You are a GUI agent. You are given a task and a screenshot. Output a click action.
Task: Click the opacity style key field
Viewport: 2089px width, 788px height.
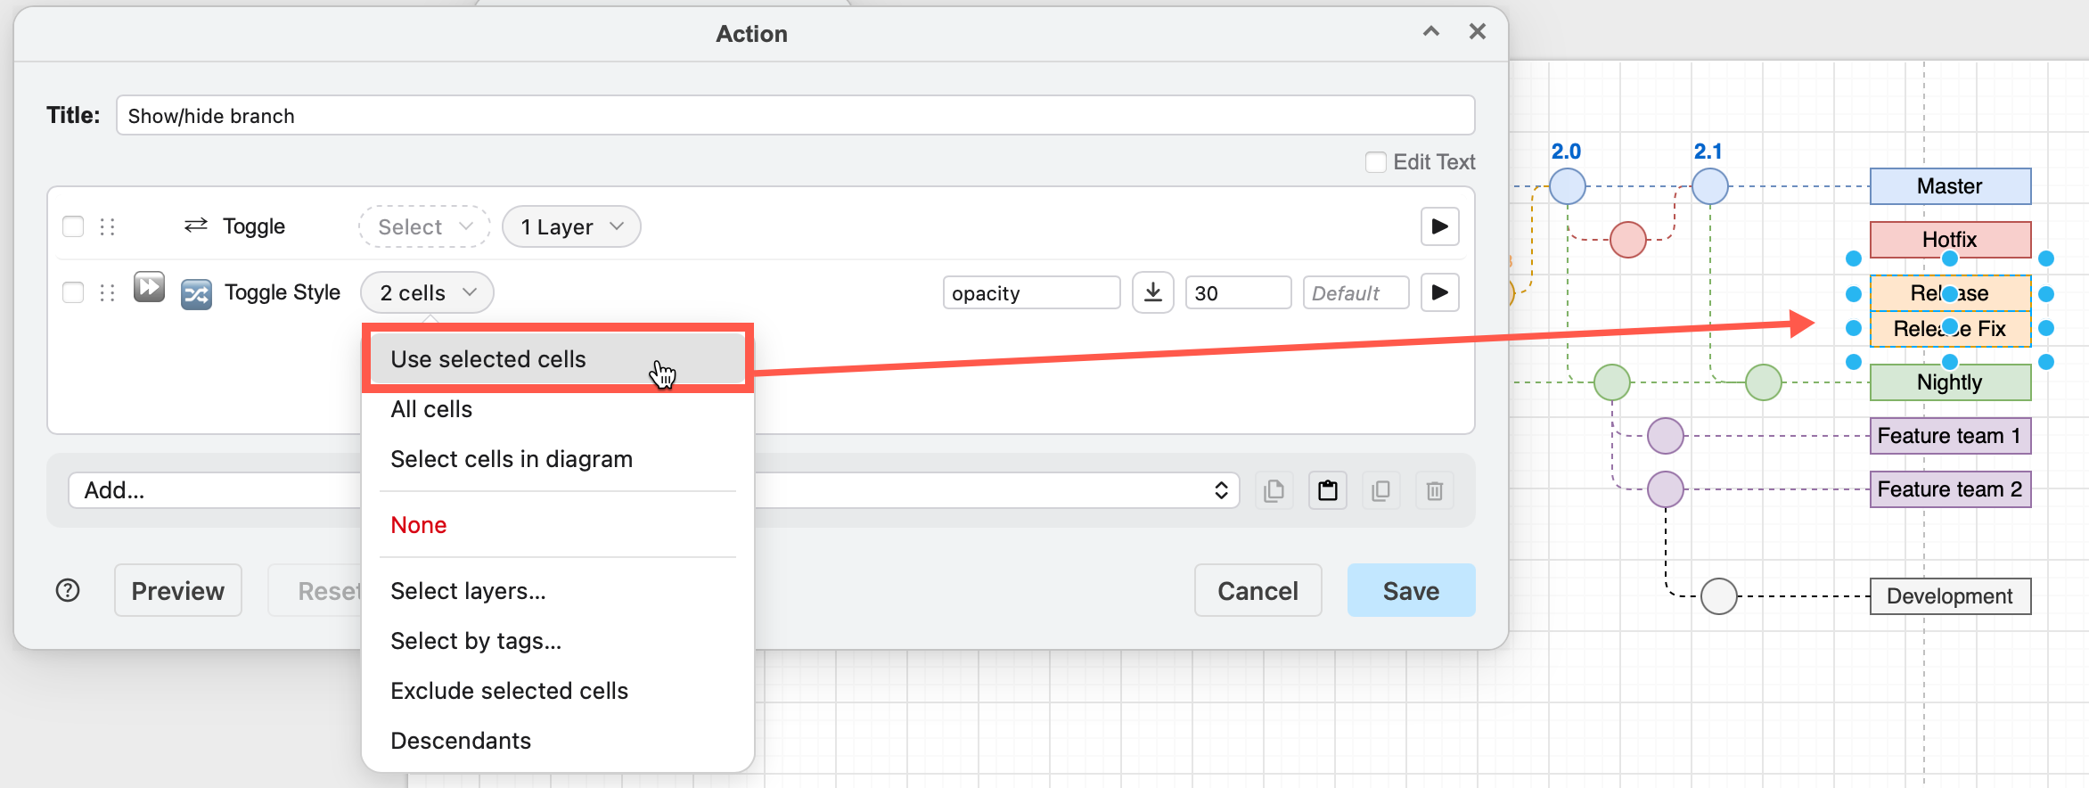1031,292
